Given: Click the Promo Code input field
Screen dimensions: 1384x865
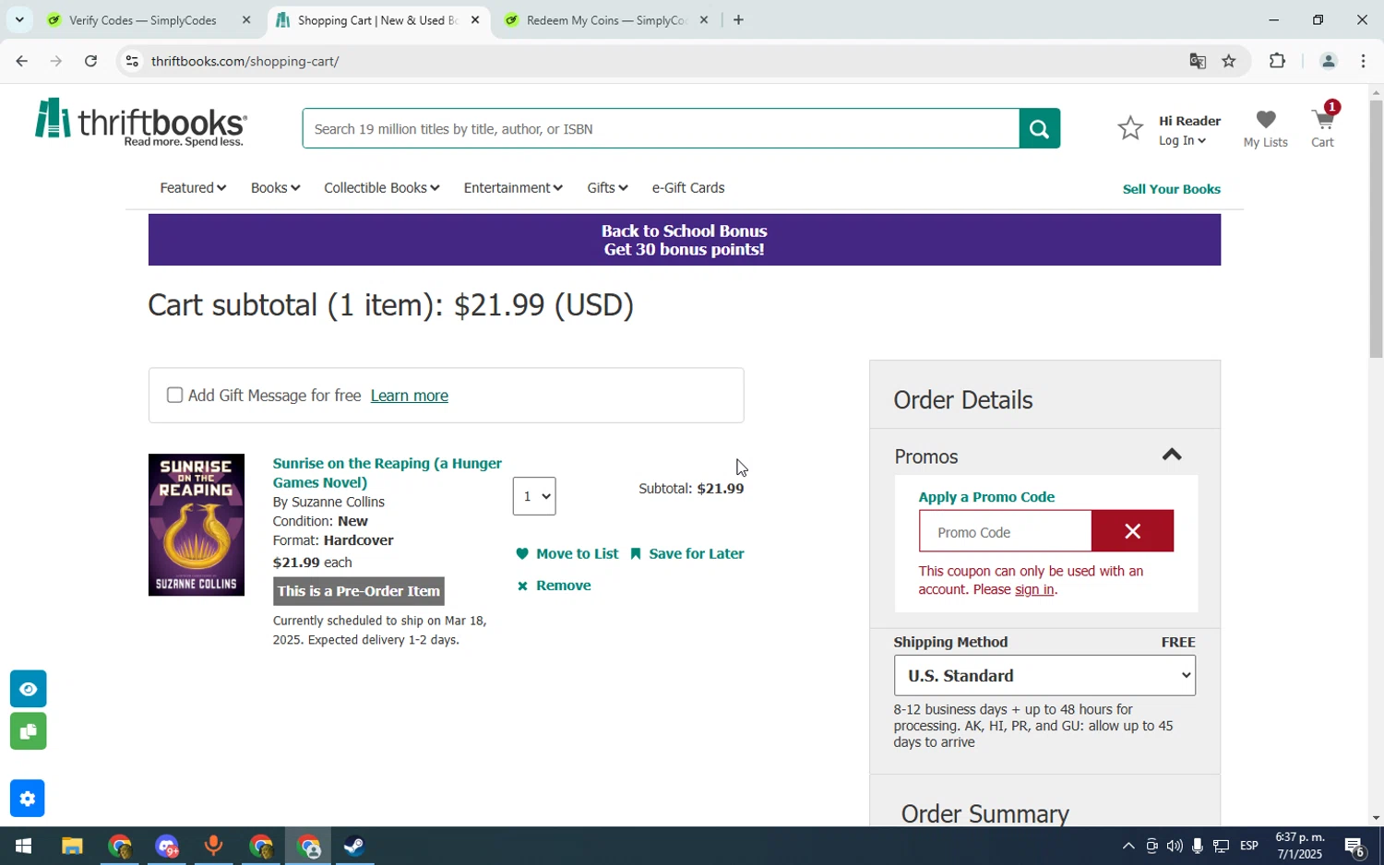Looking at the screenshot, I should coord(1005,532).
